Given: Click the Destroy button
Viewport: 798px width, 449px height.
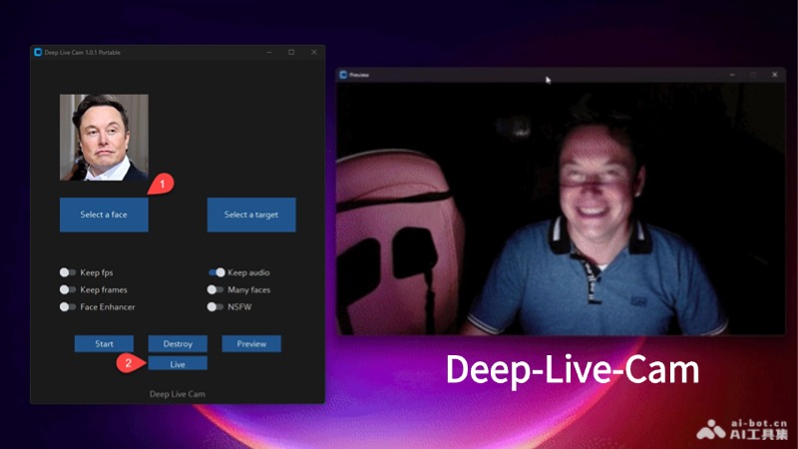Looking at the screenshot, I should [x=178, y=343].
